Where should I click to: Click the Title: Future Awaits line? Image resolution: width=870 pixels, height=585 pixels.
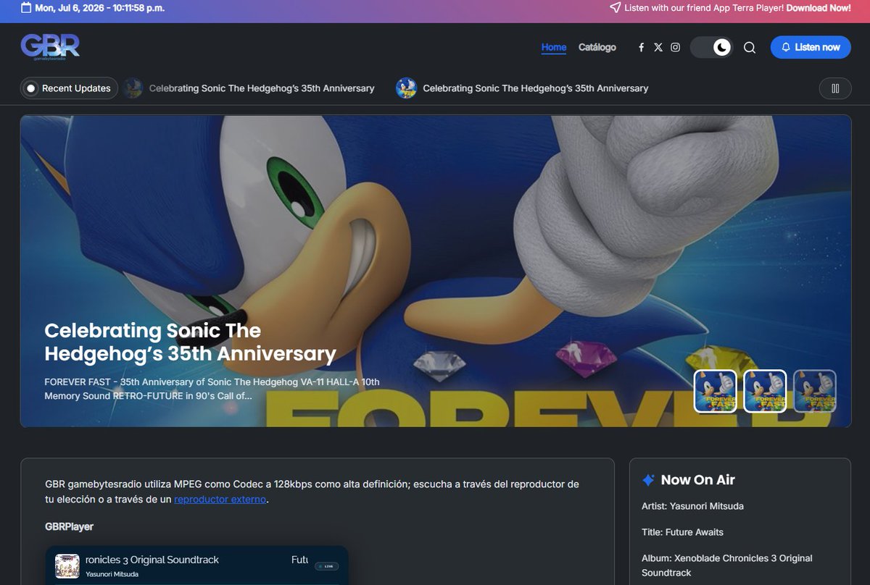(682, 532)
